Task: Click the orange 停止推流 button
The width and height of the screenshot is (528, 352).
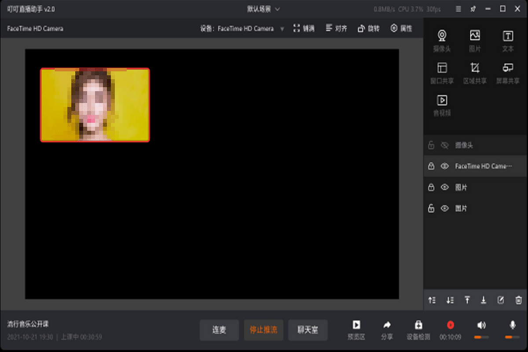Action: [264, 330]
